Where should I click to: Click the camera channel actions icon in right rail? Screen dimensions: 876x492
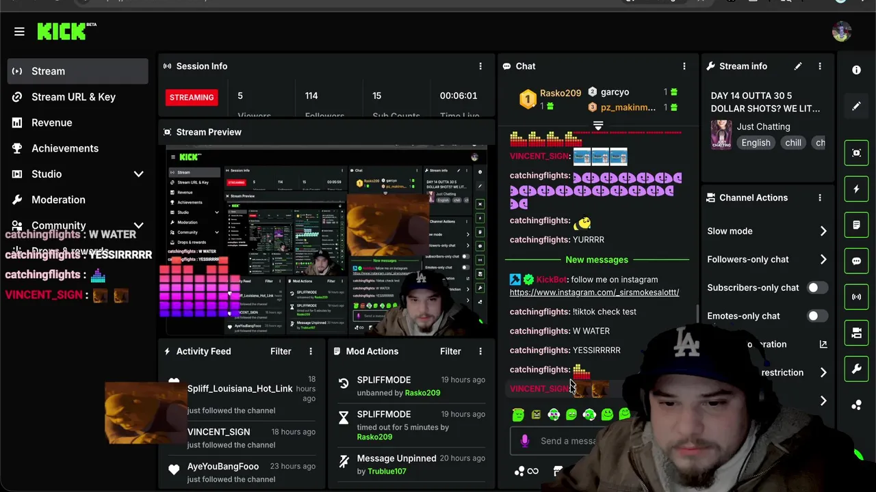[x=856, y=333]
